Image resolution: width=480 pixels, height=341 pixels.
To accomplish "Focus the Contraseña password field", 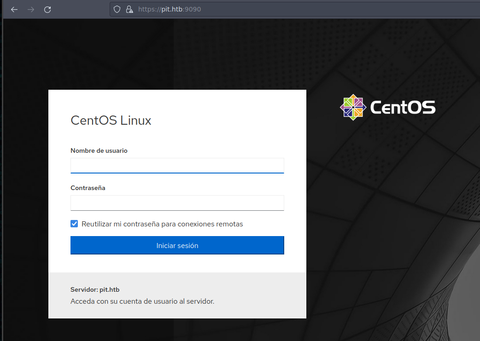I will [177, 203].
